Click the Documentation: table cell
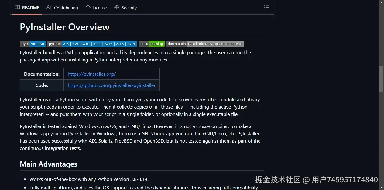384x190 pixels. pyautogui.click(x=42, y=74)
